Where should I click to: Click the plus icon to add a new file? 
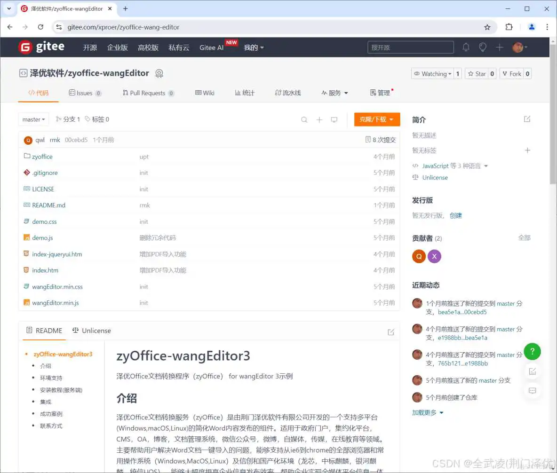pos(319,119)
